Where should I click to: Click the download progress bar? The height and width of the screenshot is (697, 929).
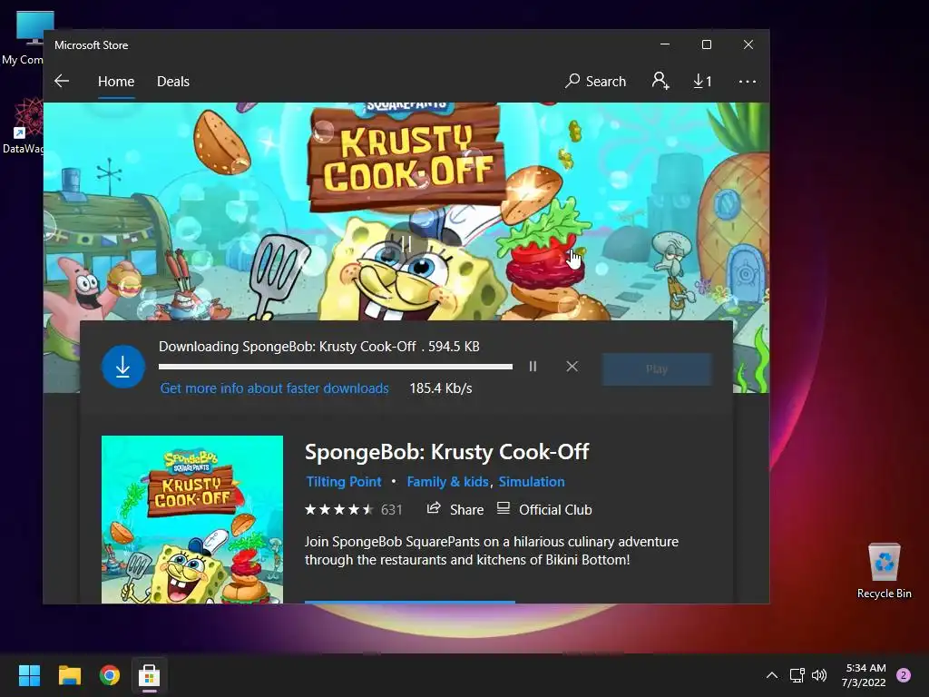click(336, 367)
